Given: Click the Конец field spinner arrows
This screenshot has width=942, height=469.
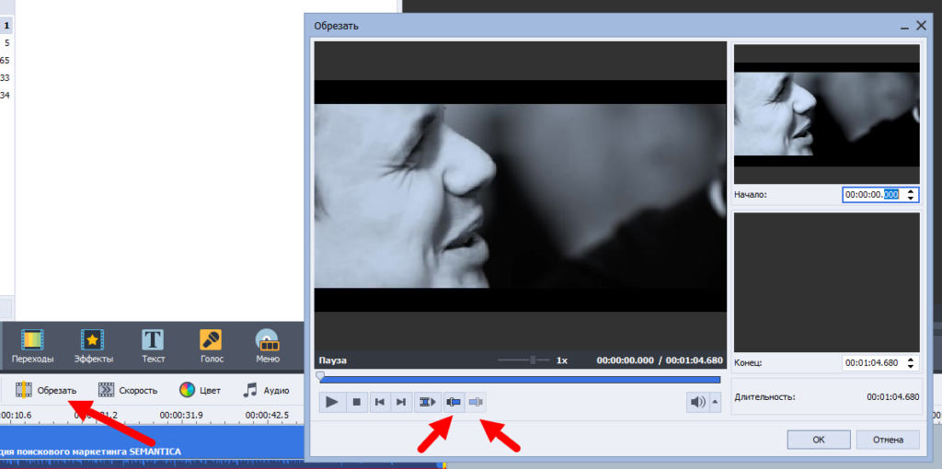Looking at the screenshot, I should point(910,362).
